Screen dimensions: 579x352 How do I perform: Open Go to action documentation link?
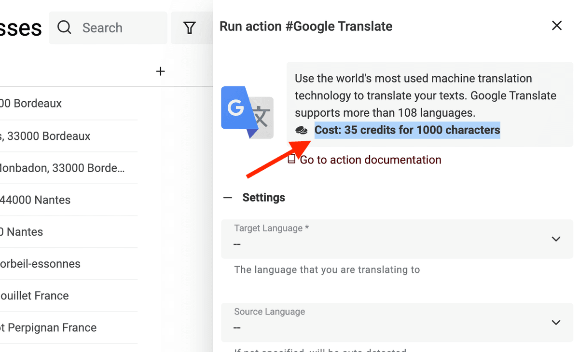[371, 160]
